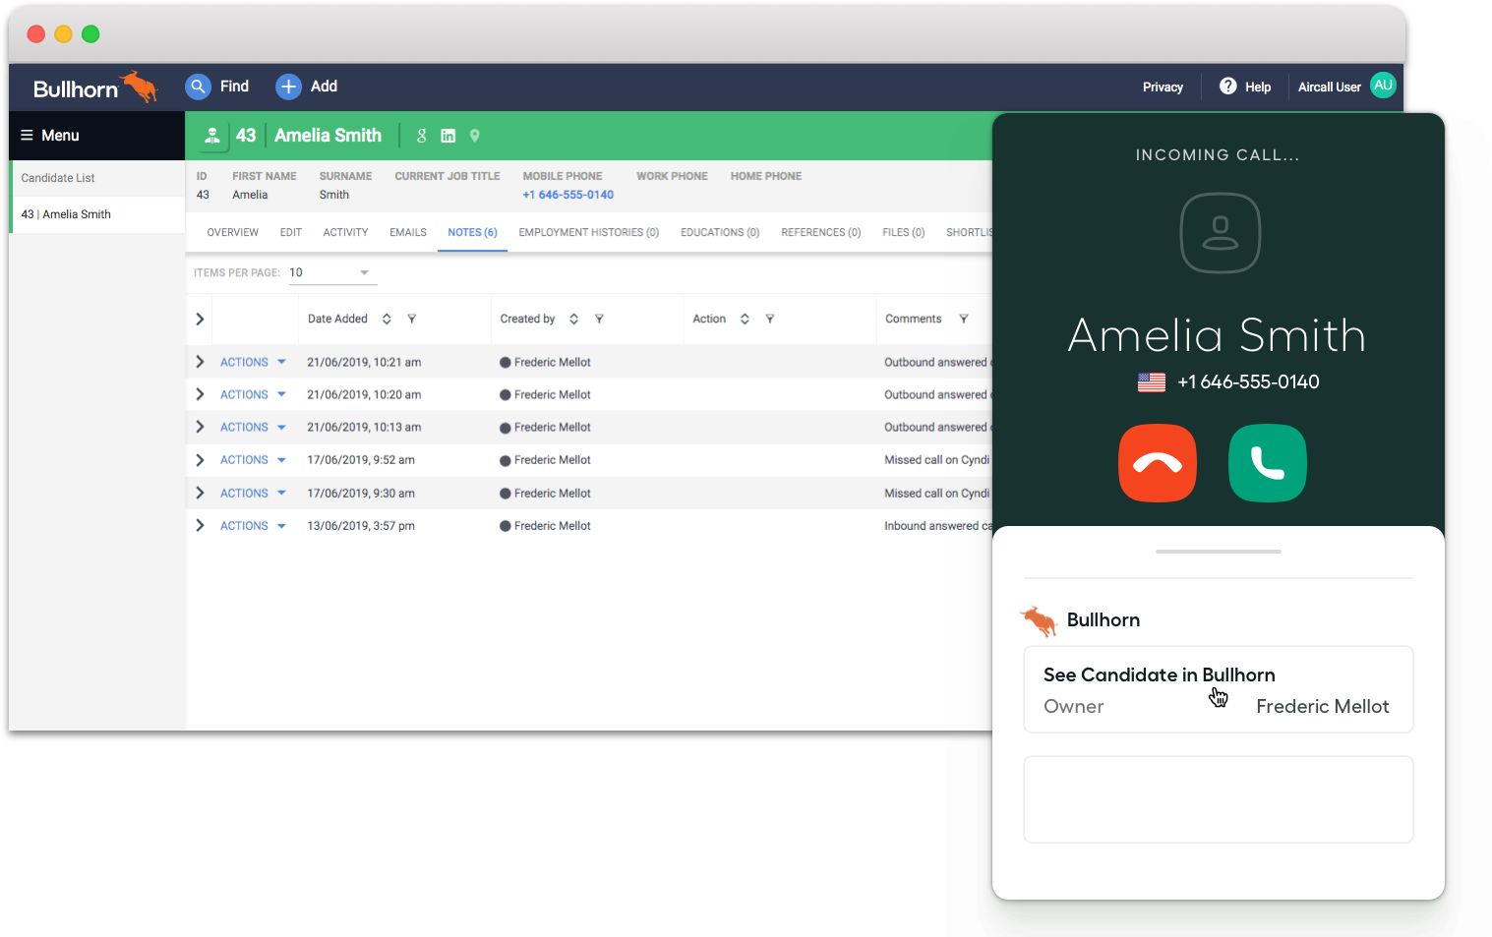
Task: Click owner name Frederic Mellot in call widget
Action: tap(1322, 706)
